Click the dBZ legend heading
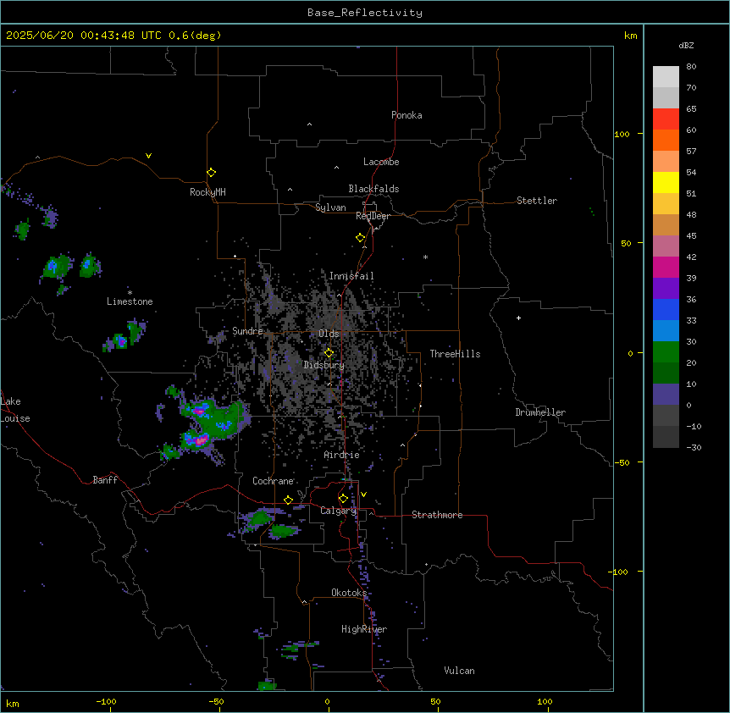730x713 pixels. tap(686, 45)
